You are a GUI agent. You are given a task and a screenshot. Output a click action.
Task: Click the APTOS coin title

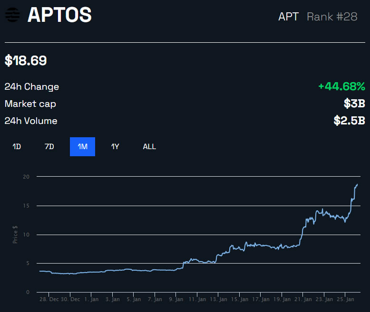point(59,15)
